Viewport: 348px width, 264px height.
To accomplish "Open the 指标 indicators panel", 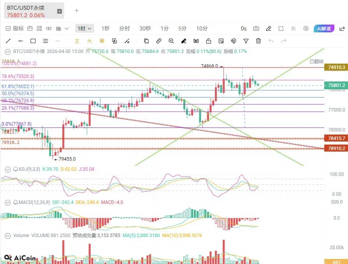I will click(15, 28).
